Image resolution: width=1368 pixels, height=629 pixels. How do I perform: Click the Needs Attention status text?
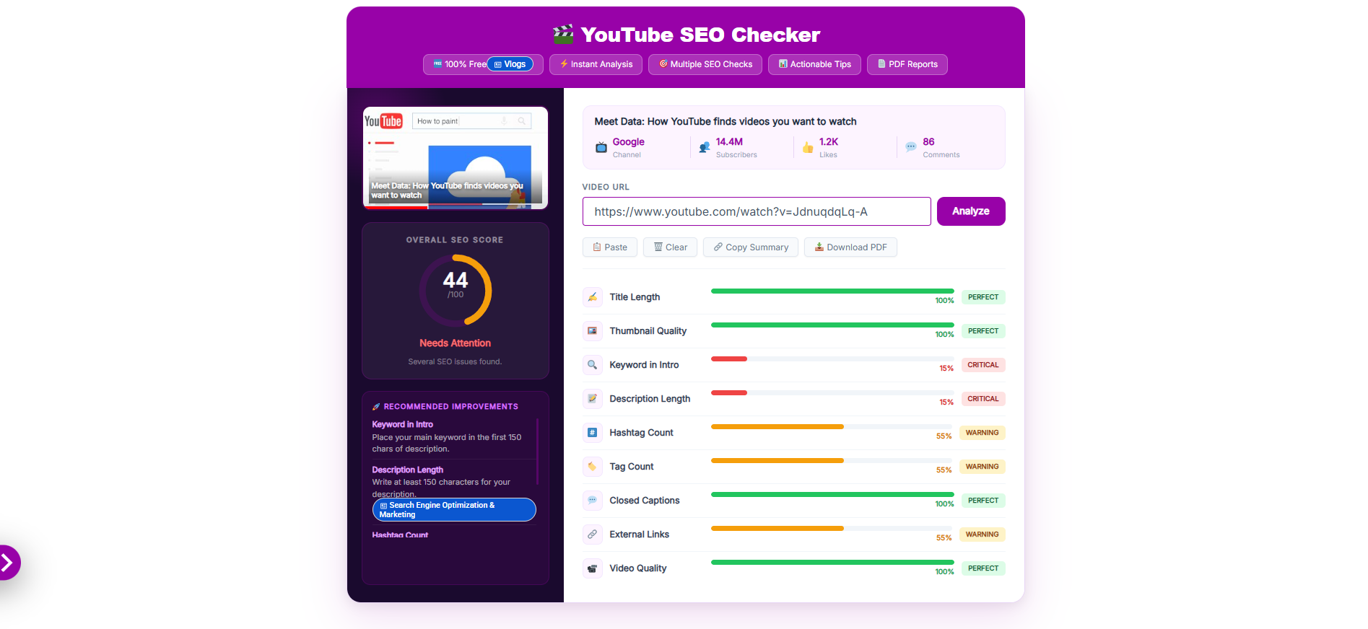(455, 343)
